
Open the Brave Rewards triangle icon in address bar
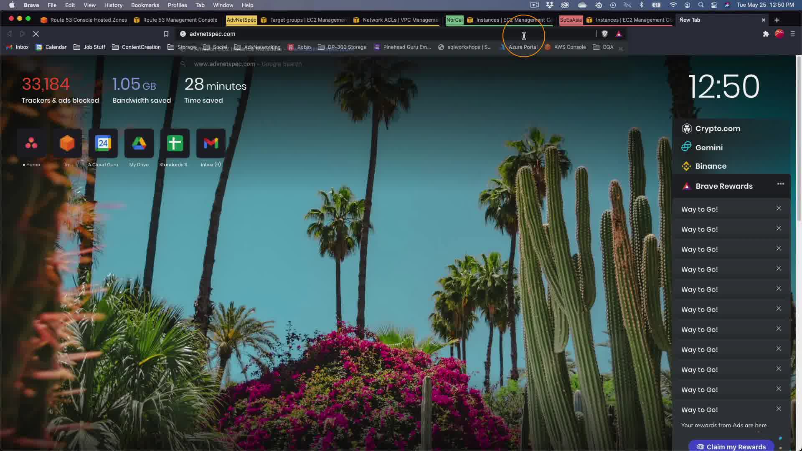(x=619, y=34)
